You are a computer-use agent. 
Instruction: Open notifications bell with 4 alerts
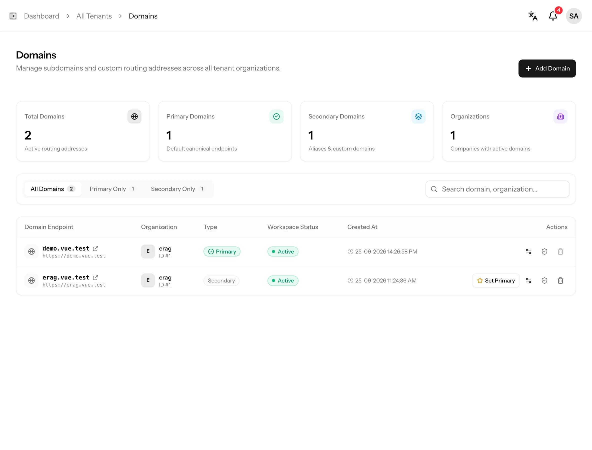coord(553,16)
